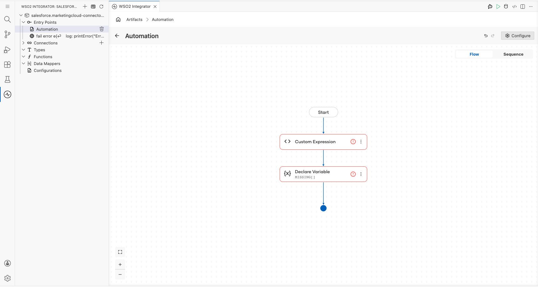Image resolution: width=538 pixels, height=287 pixels.
Task: Undo the last flow change
Action: click(x=486, y=36)
